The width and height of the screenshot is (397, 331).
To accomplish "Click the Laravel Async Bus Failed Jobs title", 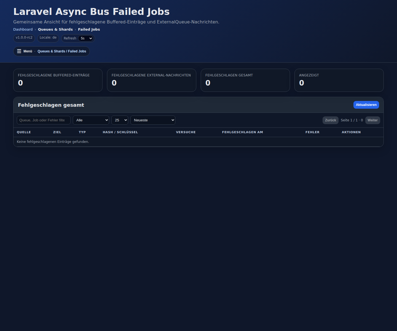I will click(x=91, y=12).
